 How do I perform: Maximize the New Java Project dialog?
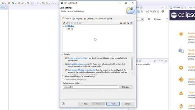tap(126, 3)
